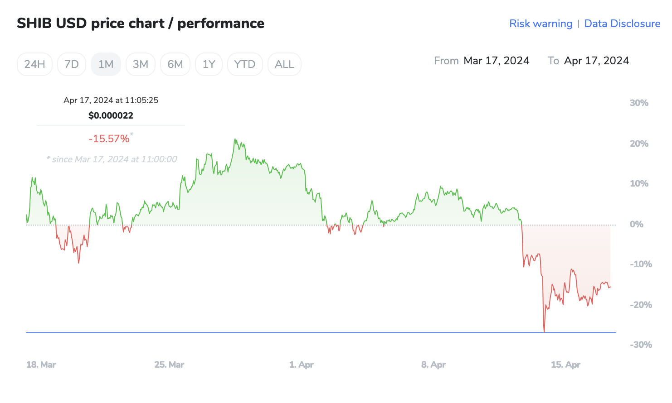The width and height of the screenshot is (672, 403).
Task: Open the Data Disclosure link
Action: (622, 24)
